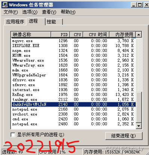Open the 帮助(H) menu

68,12
